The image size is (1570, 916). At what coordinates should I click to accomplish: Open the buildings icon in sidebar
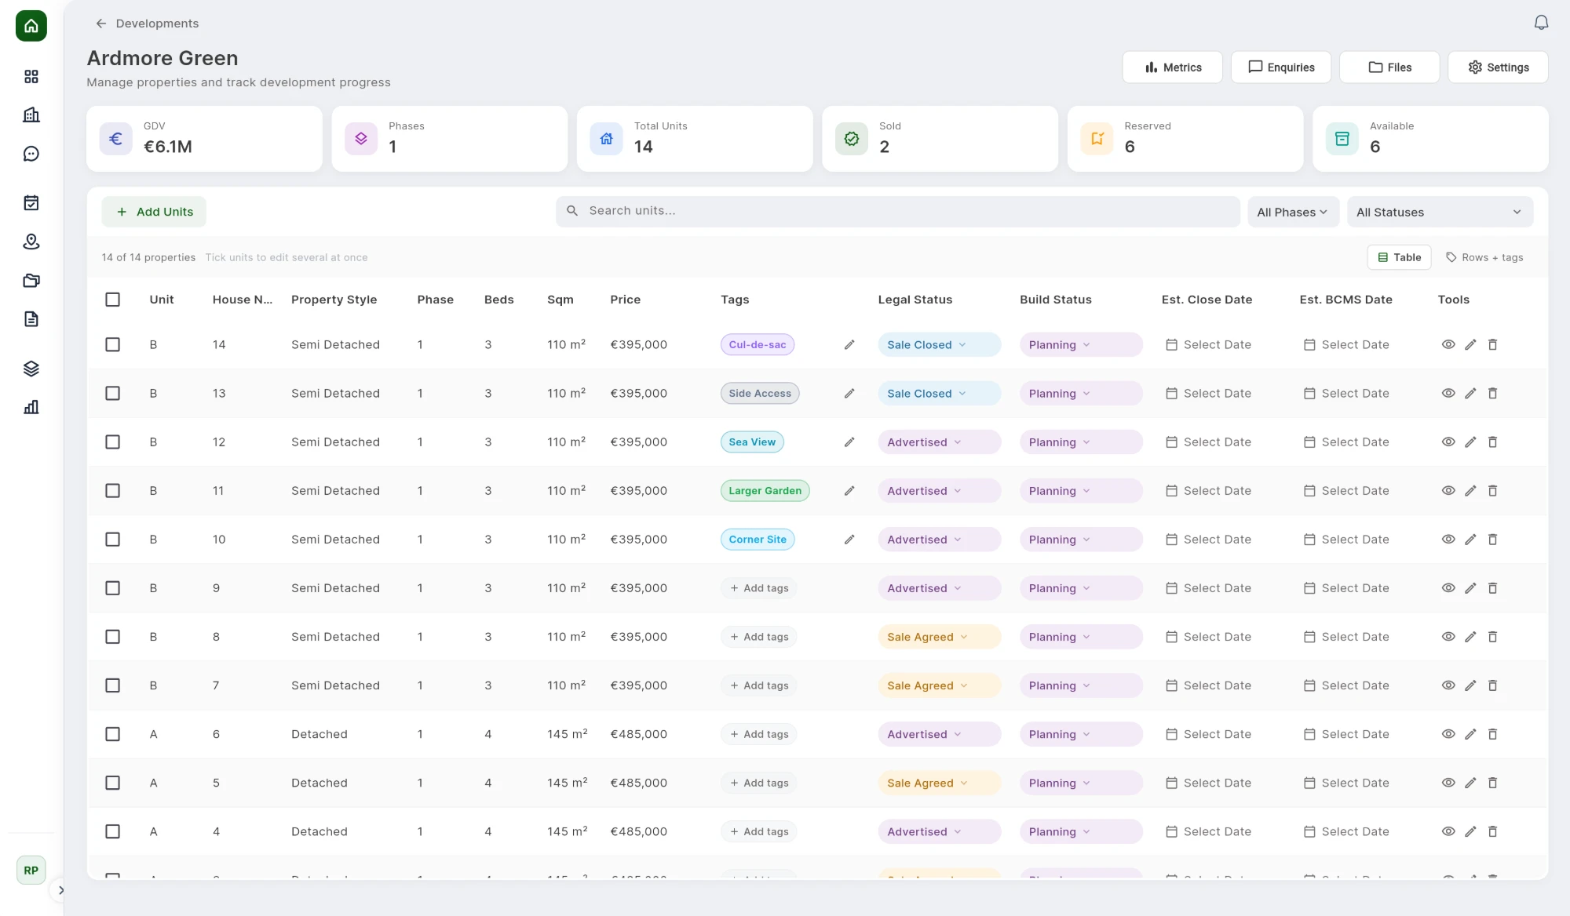pyautogui.click(x=31, y=115)
